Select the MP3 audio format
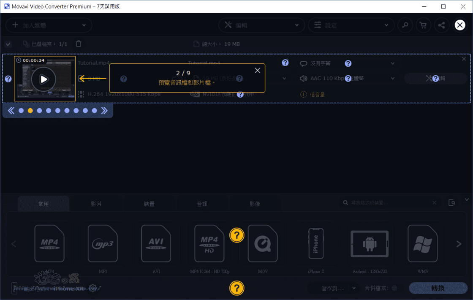The image size is (473, 300). (103, 243)
